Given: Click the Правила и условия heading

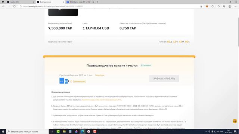Looking at the screenshot, I should [x=60, y=92].
